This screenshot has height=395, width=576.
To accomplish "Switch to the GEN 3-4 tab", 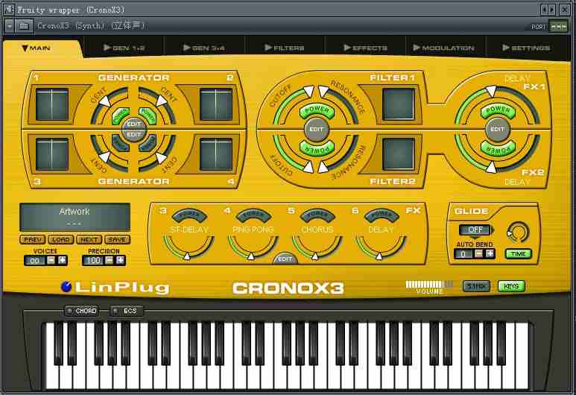I will pos(204,48).
